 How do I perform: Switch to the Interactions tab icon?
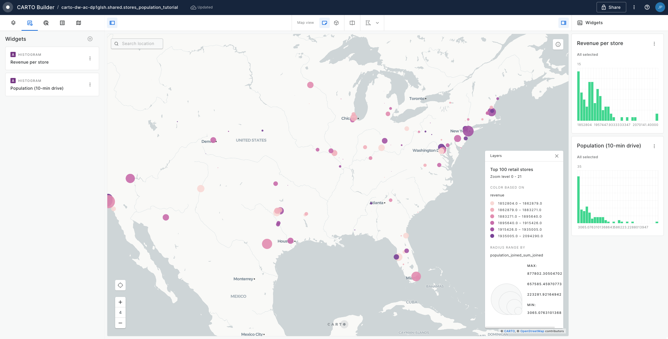coord(46,23)
